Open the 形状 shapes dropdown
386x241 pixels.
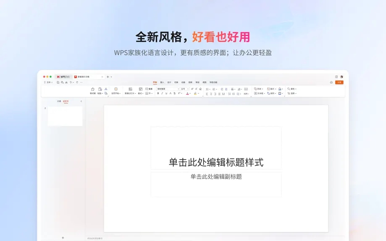258,89
